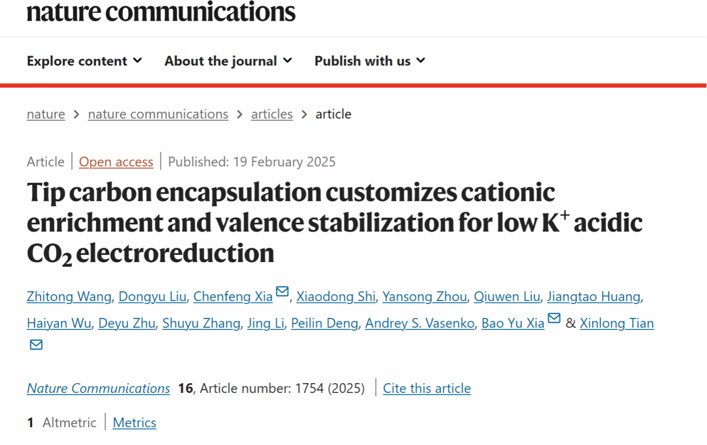Click email icon next to Chenfeng Xia
The height and width of the screenshot is (445, 707).
click(x=282, y=292)
